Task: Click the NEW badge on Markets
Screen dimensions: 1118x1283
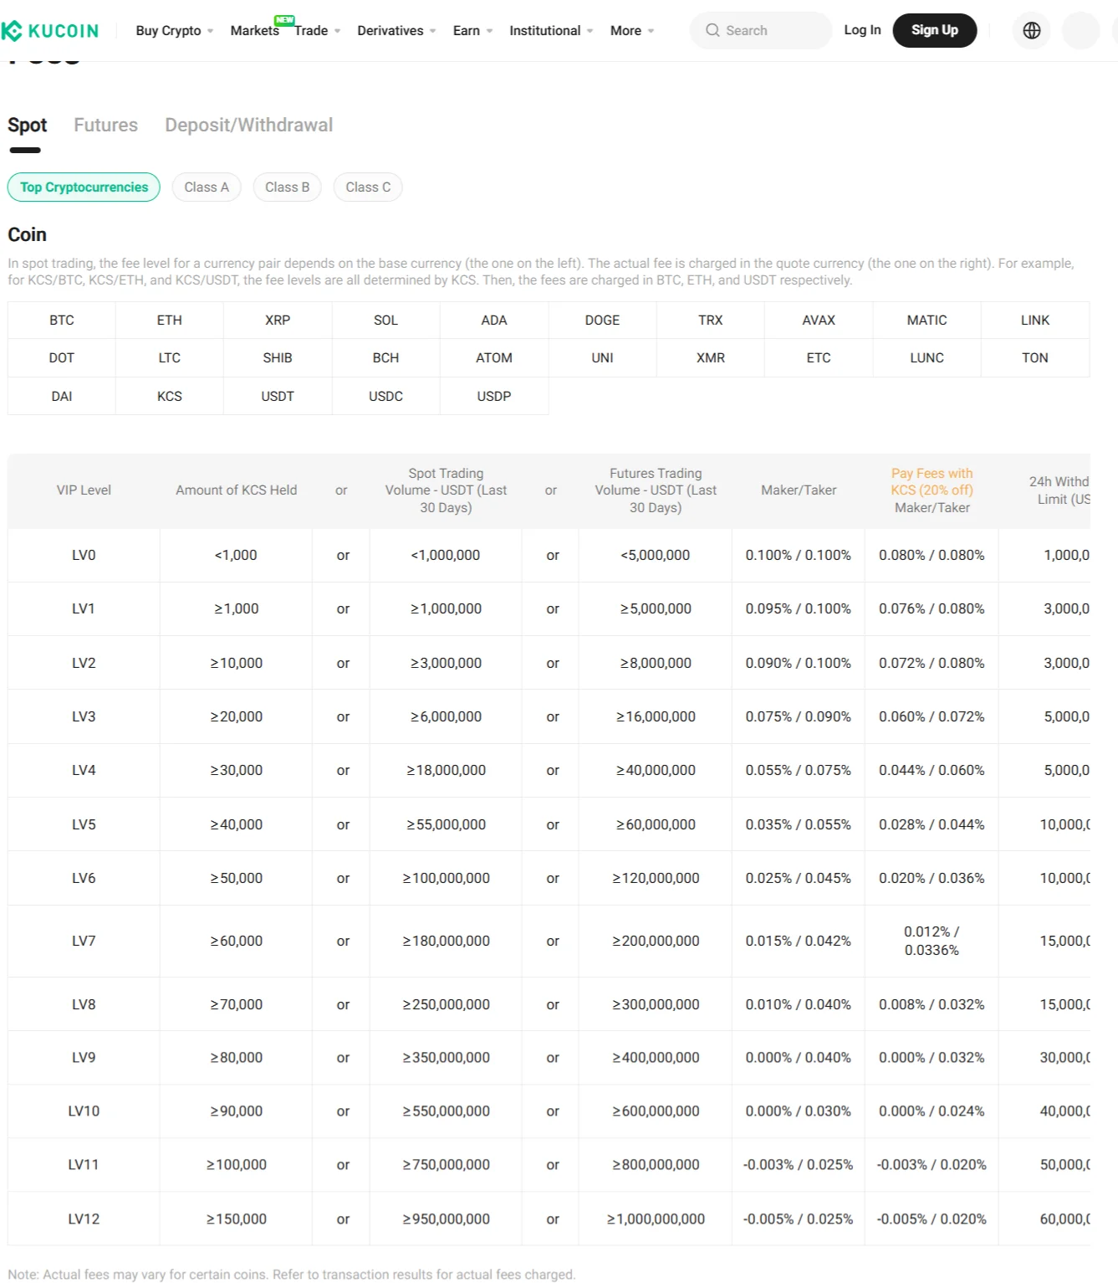Action: coord(283,20)
